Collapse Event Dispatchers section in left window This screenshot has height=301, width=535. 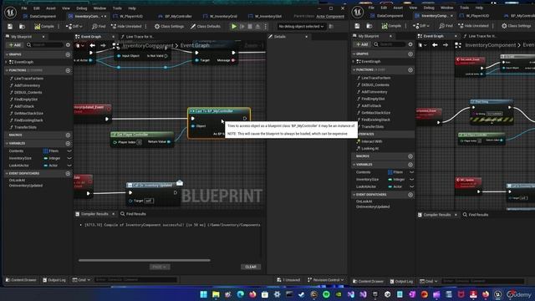pos(7,173)
